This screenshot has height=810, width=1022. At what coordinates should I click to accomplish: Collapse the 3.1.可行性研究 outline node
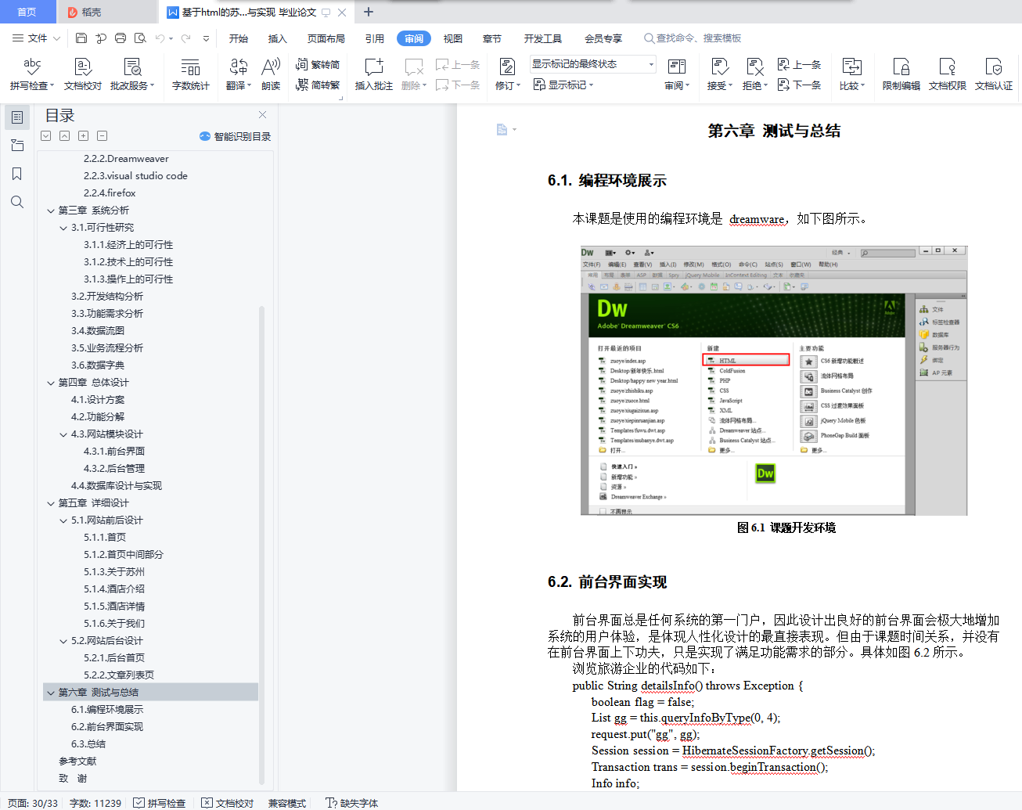click(x=63, y=228)
